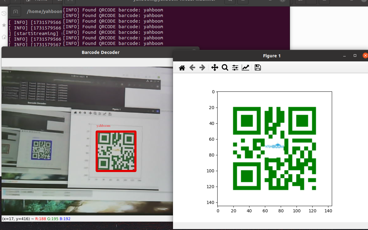Click the Figure 1 window title
The width and height of the screenshot is (368, 230).
[x=272, y=56]
